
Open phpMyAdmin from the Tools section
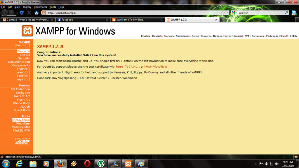pyautogui.click(x=21, y=120)
